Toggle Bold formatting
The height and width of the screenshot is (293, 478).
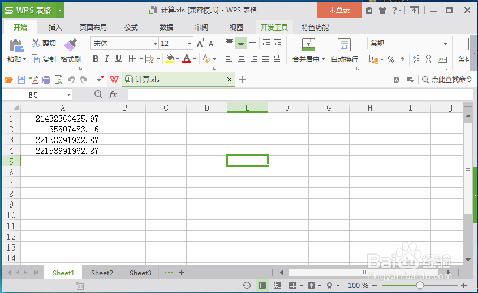point(96,58)
